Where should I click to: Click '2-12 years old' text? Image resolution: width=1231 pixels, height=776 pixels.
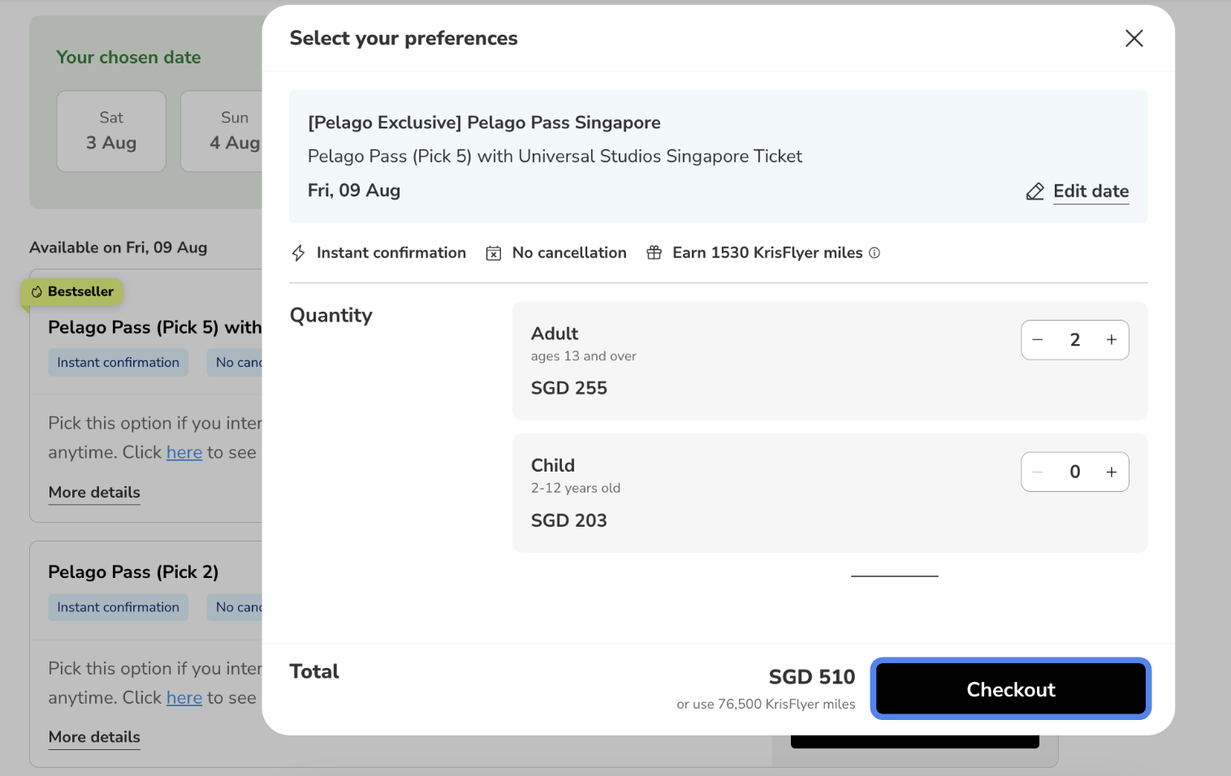[x=576, y=488]
